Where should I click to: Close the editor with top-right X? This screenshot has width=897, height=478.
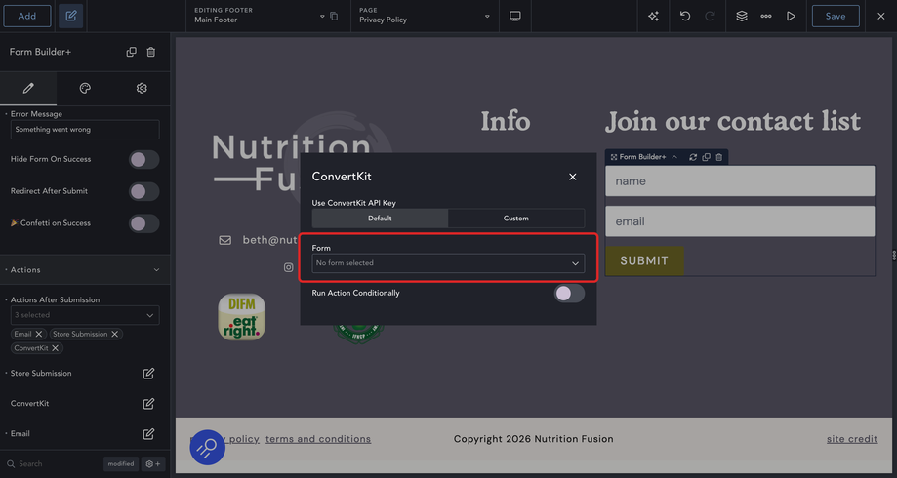click(881, 16)
